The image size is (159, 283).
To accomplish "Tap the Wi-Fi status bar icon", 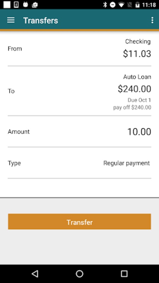I will tap(121, 5).
